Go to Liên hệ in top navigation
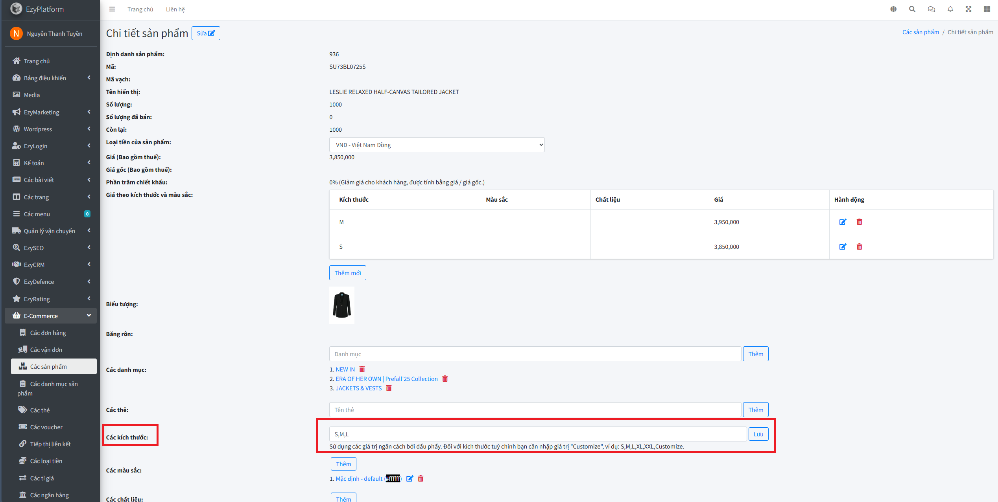This screenshot has height=502, width=998. pyautogui.click(x=175, y=9)
